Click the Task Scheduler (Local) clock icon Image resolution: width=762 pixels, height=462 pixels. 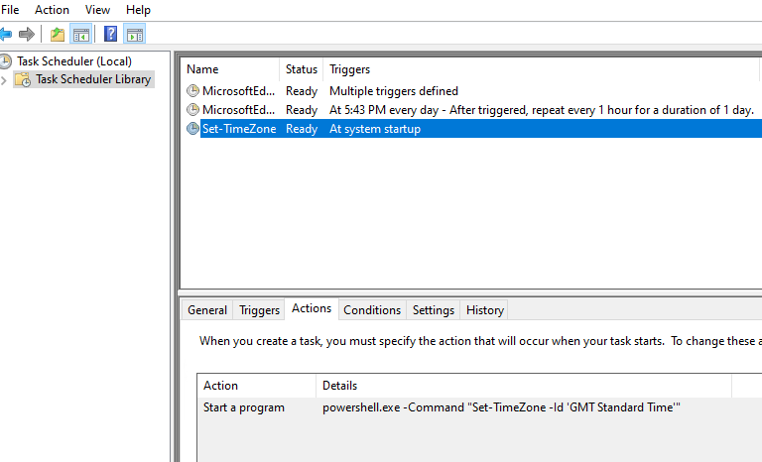5,61
